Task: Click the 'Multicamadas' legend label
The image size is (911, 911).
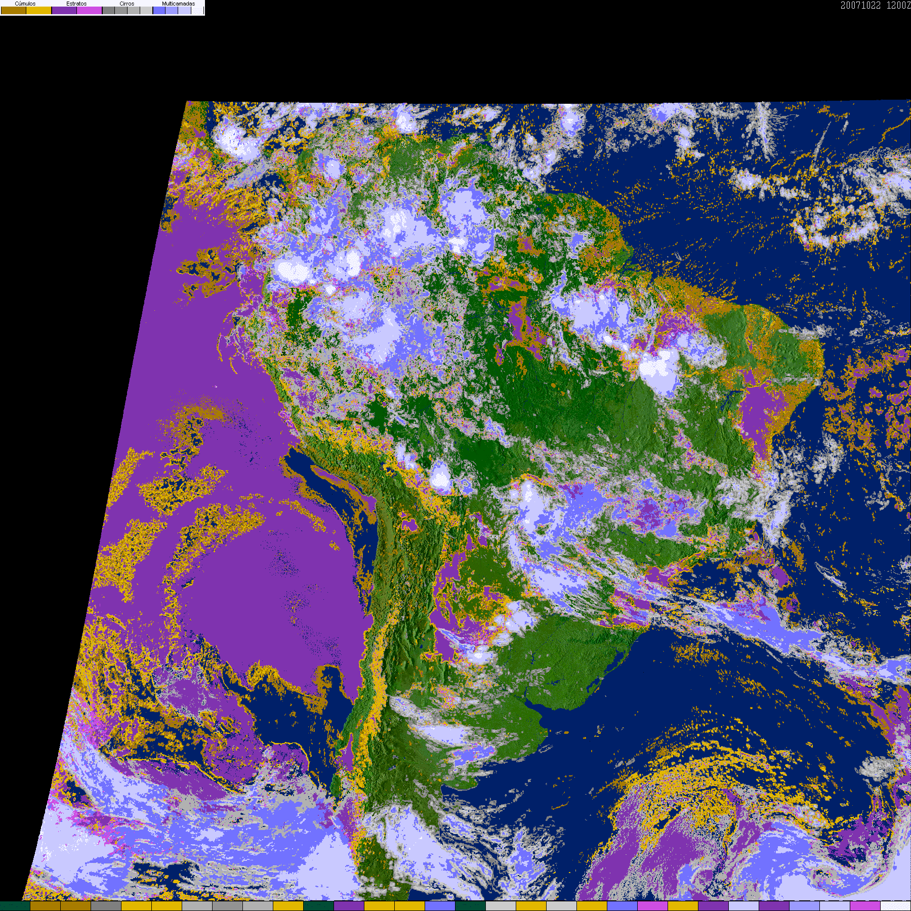Action: click(178, 4)
